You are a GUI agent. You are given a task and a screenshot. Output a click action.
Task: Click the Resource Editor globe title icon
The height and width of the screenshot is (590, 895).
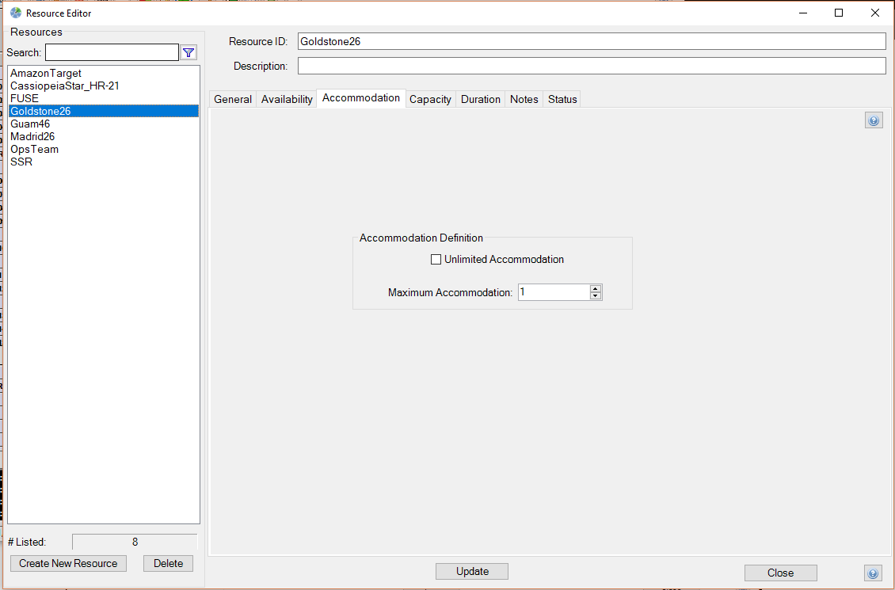tap(16, 13)
